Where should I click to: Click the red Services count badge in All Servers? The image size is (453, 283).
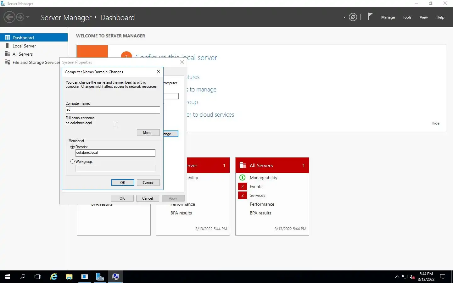[243, 195]
